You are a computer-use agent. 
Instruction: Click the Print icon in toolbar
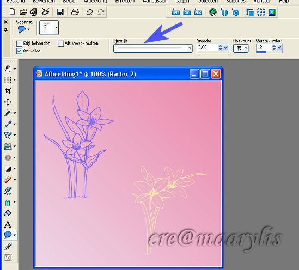click(75, 12)
